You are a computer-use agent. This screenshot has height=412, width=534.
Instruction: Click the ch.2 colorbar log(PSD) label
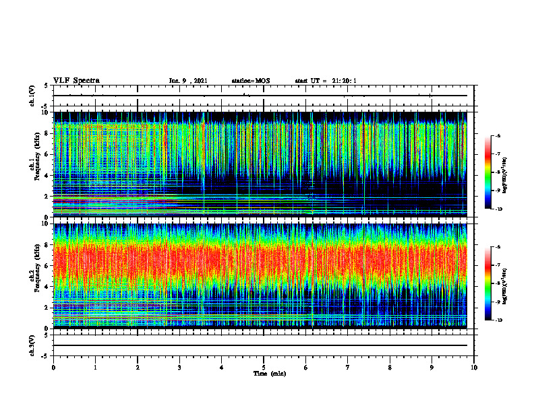[505, 286]
